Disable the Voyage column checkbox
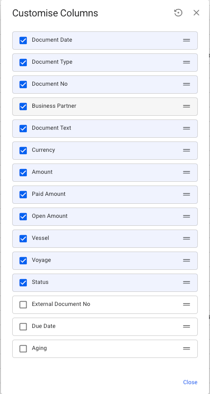Viewport: 210px width, 394px height. [23, 260]
